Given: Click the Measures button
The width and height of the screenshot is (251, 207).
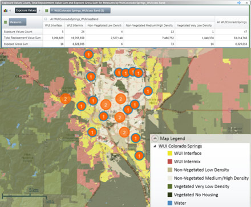Looking at the screenshot, I should click(x=18, y=22).
